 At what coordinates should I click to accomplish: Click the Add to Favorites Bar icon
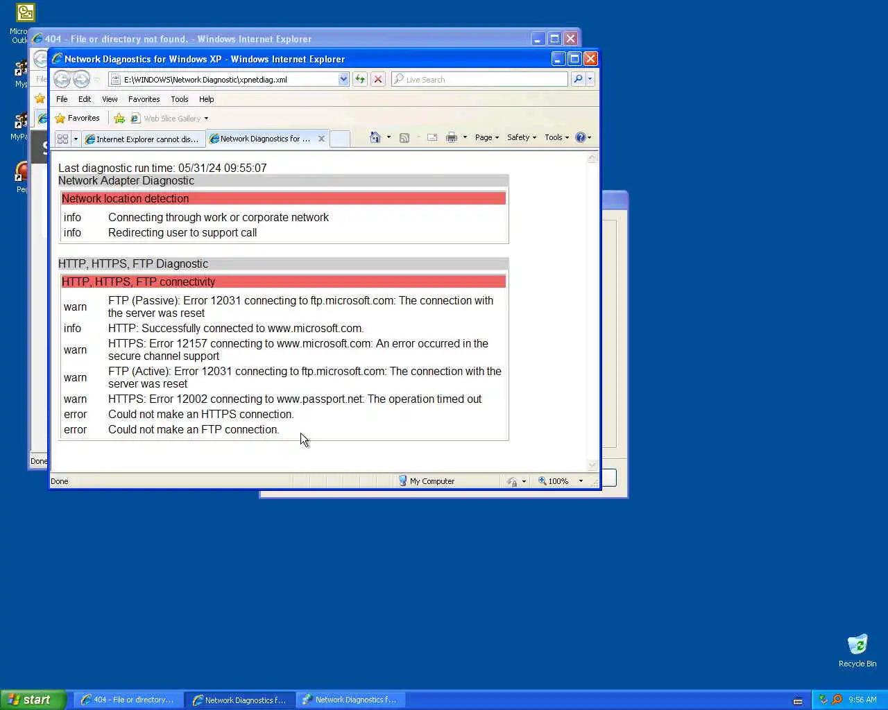(119, 119)
